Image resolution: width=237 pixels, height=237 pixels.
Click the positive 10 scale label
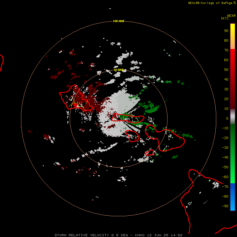coord(226,109)
